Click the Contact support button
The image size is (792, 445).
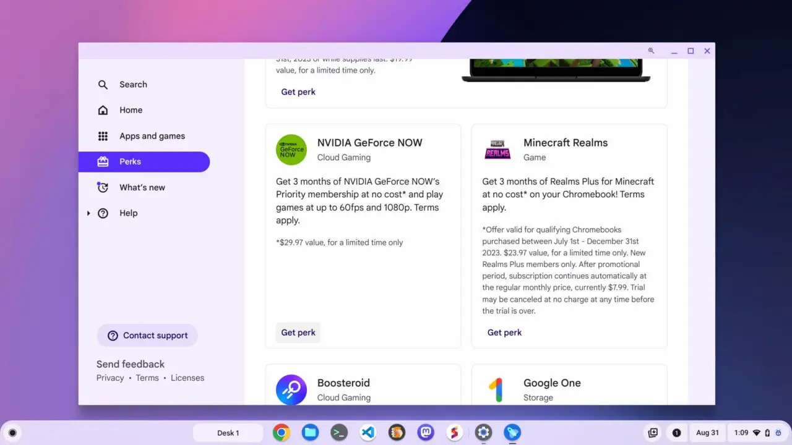click(147, 336)
